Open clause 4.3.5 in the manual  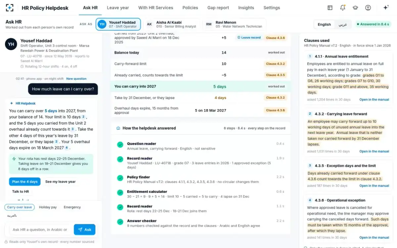click(x=374, y=186)
